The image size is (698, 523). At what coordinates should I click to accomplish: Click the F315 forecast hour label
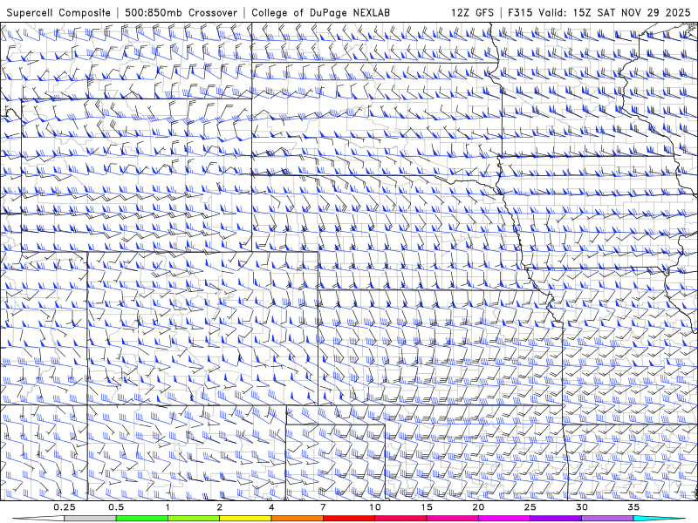(x=520, y=12)
